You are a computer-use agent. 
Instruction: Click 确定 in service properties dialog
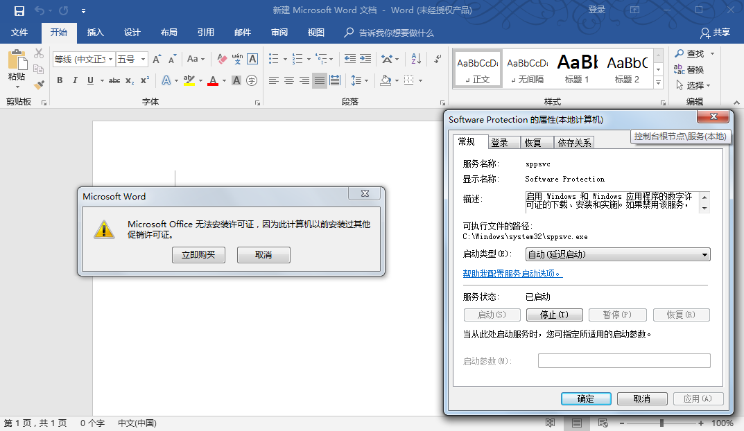(x=585, y=398)
